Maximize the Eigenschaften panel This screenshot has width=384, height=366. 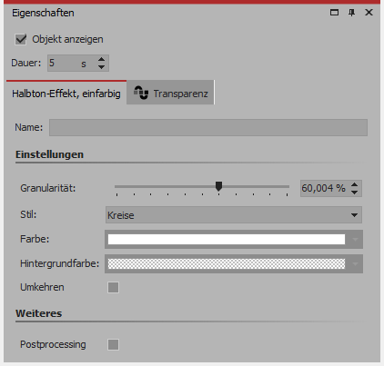(334, 13)
